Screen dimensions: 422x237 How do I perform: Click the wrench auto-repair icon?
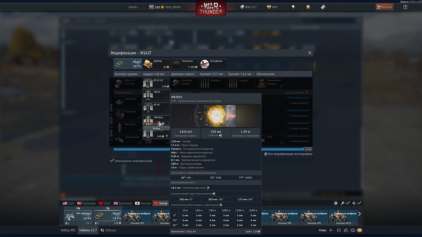(x=342, y=203)
